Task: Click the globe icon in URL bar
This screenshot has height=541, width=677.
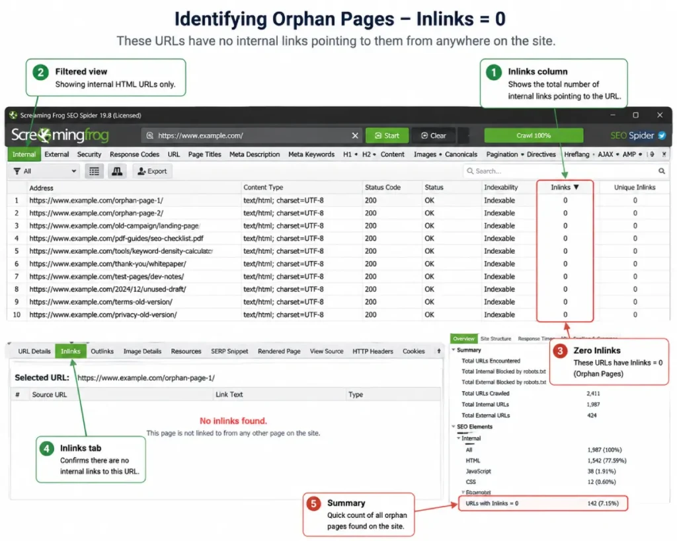Action: 150,135
